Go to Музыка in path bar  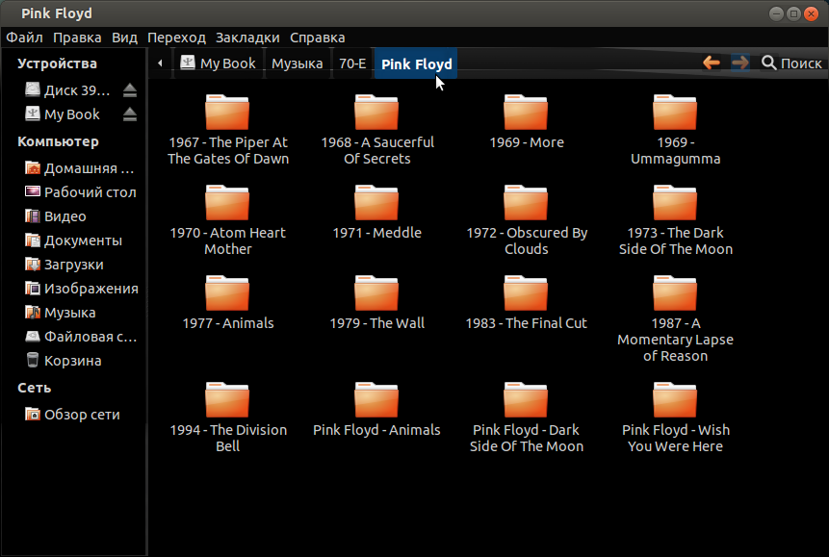pos(298,63)
